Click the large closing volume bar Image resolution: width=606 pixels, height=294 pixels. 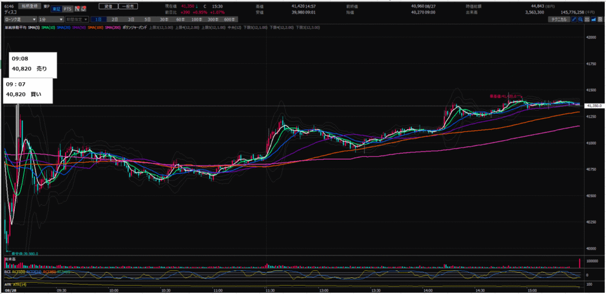click(x=580, y=263)
